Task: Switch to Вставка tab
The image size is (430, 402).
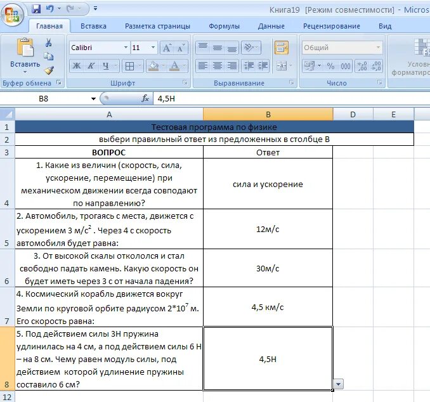Action: (x=93, y=26)
